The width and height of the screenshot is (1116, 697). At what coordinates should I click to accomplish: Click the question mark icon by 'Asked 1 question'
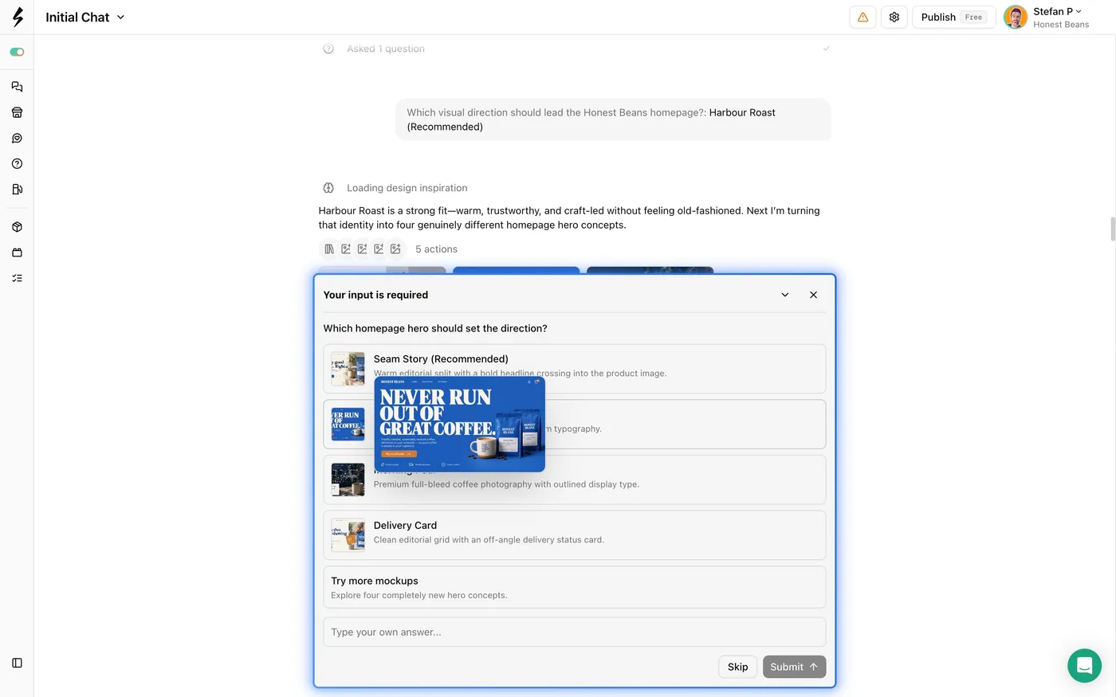(x=328, y=49)
